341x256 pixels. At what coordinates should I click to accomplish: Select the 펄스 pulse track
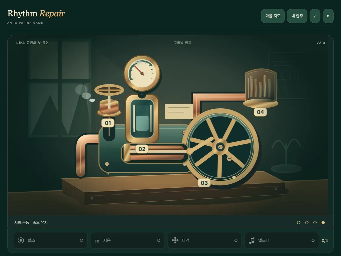(x=50, y=240)
